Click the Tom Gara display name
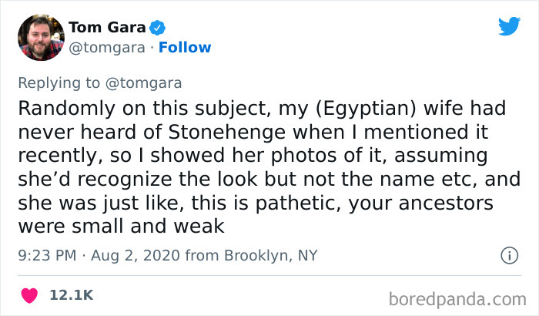The height and width of the screenshot is (316, 539). (107, 28)
